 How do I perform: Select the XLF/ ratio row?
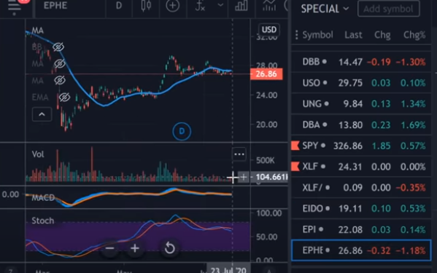[361, 188]
